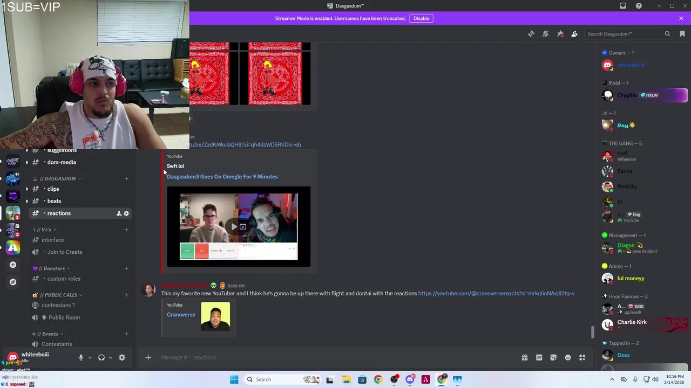Image resolution: width=691 pixels, height=388 pixels.
Task: Open pinned messages icon
Action: [x=560, y=34]
